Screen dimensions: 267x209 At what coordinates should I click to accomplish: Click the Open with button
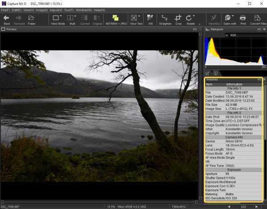[230, 19]
